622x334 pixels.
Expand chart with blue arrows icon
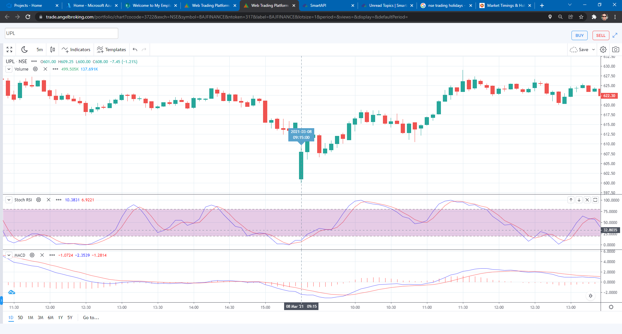coord(615,35)
